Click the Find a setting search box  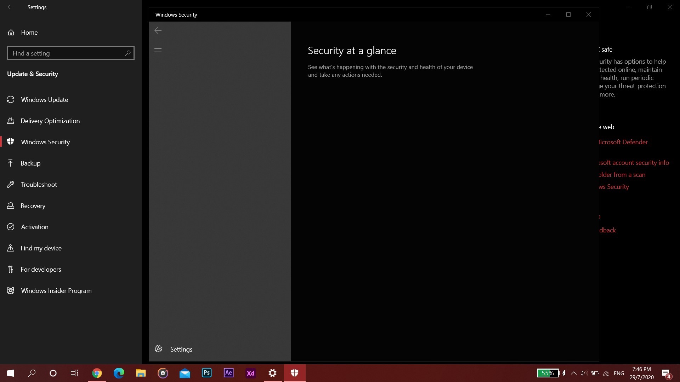(x=71, y=53)
